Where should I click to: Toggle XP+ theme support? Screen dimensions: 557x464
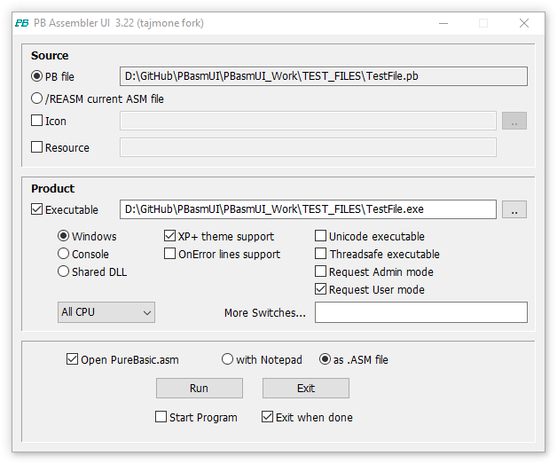click(169, 236)
